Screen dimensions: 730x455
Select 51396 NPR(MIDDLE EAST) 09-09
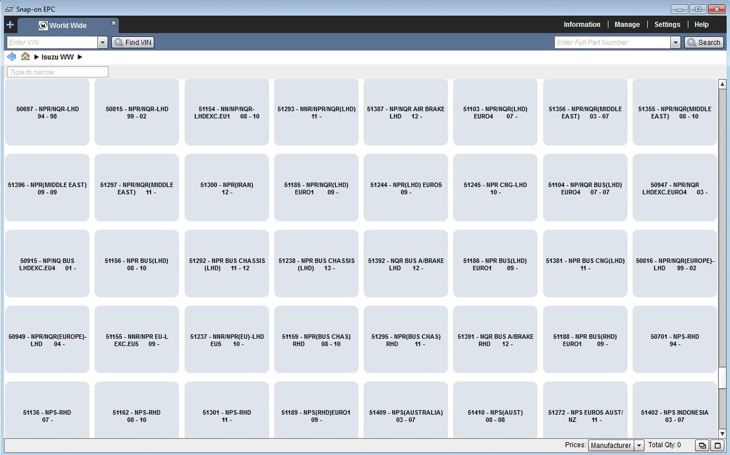47,188
